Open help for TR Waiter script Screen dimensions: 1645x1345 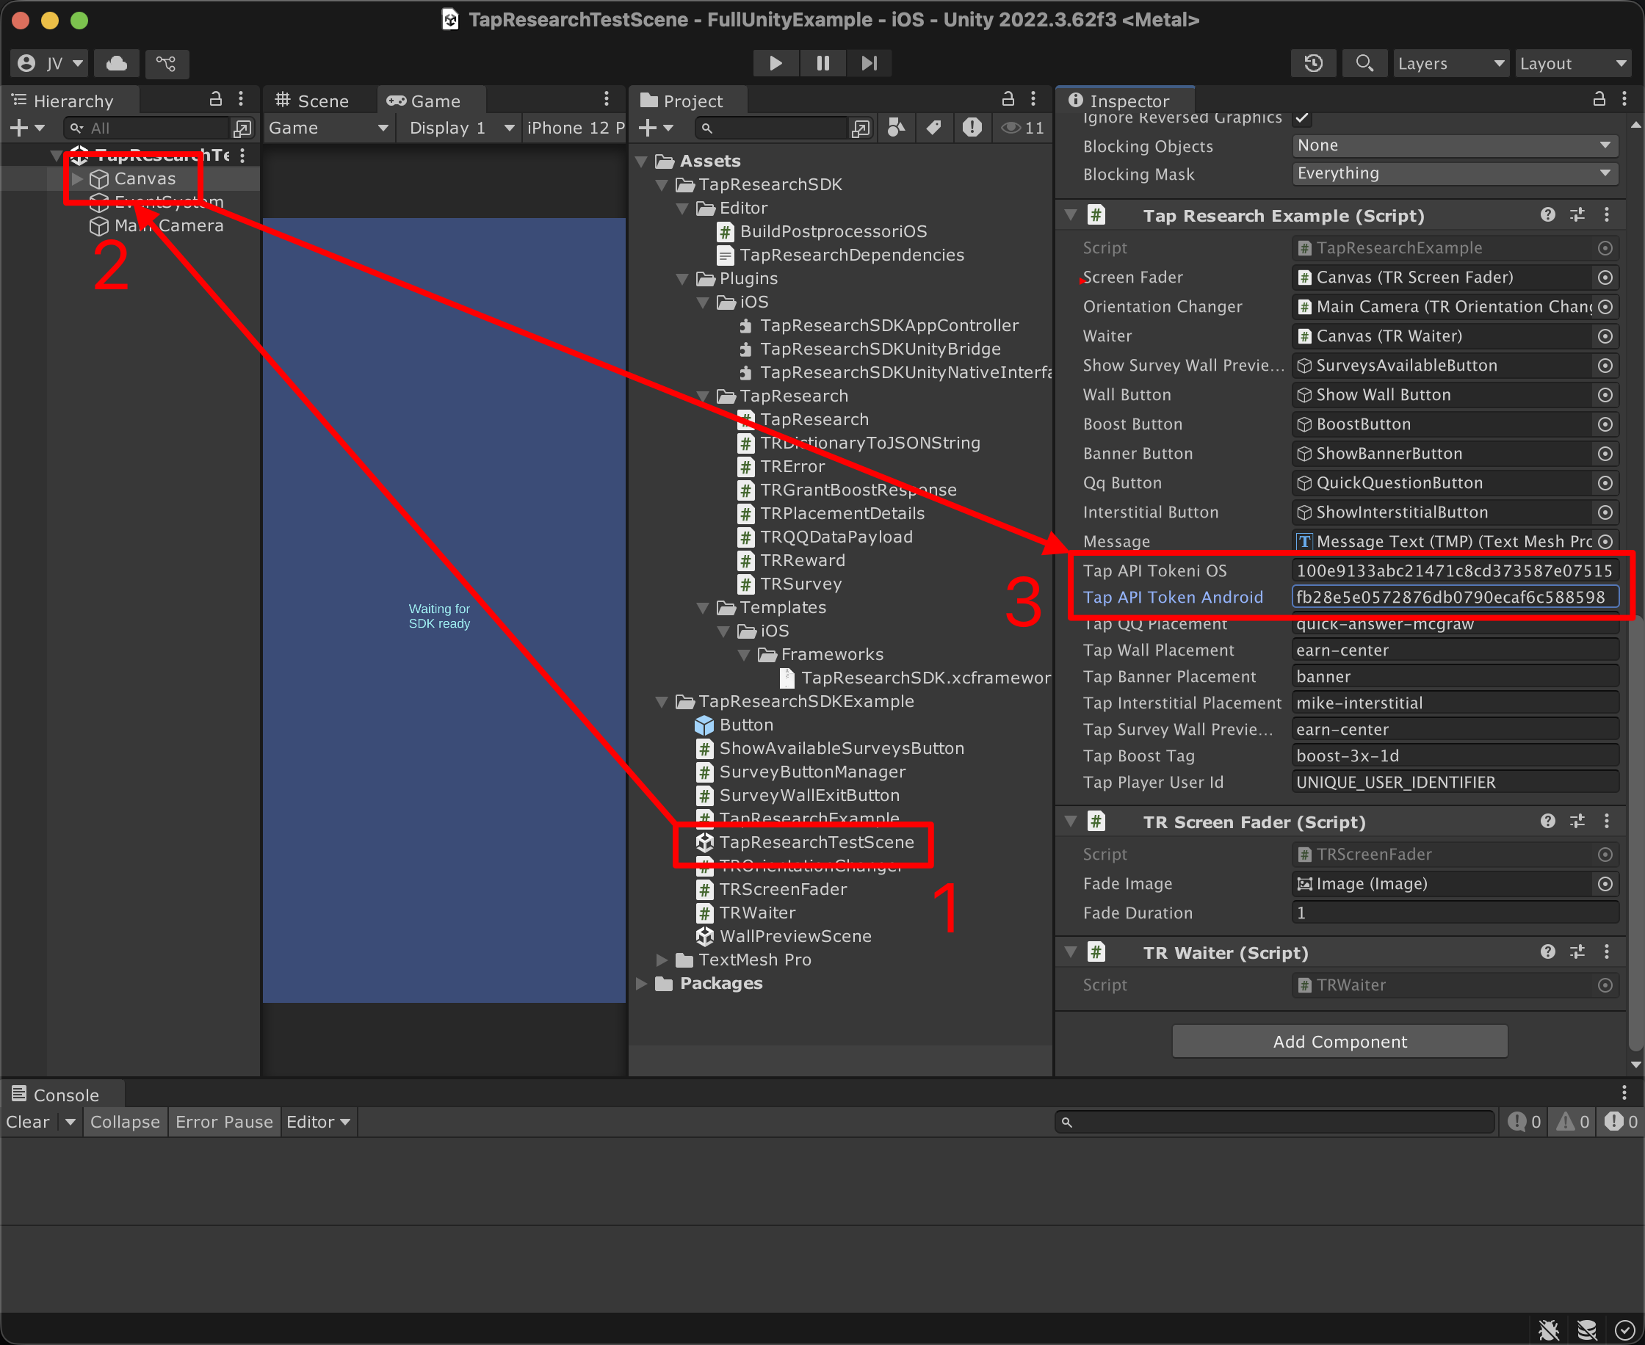click(1548, 953)
